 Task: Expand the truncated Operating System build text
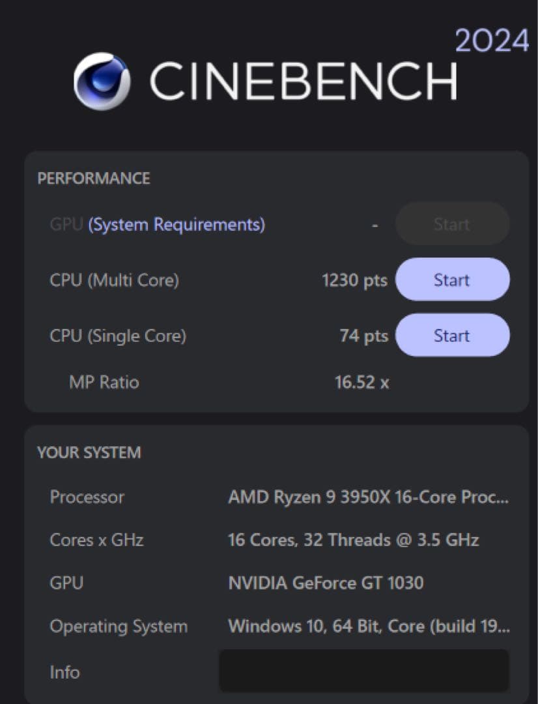coord(368,627)
